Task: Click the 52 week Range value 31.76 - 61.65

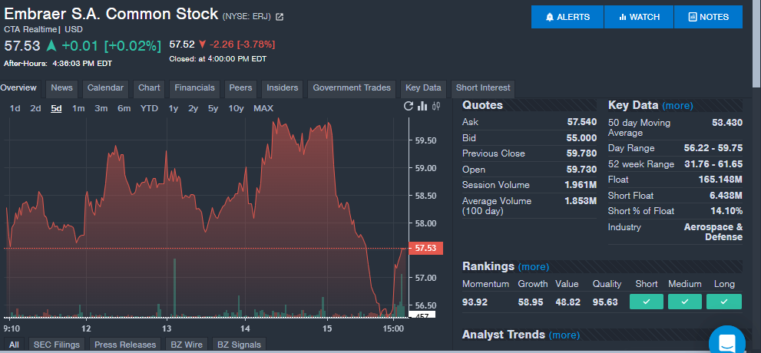Action: pos(713,164)
